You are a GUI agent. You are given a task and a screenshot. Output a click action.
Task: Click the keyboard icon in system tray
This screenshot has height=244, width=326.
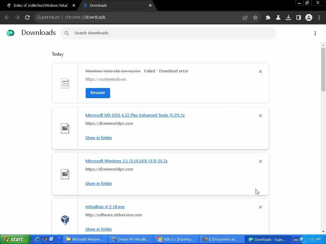(296, 240)
